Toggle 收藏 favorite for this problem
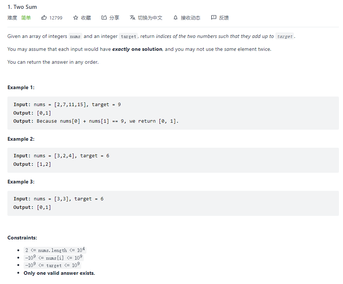Screen dimensions: 343x284 pos(86,18)
